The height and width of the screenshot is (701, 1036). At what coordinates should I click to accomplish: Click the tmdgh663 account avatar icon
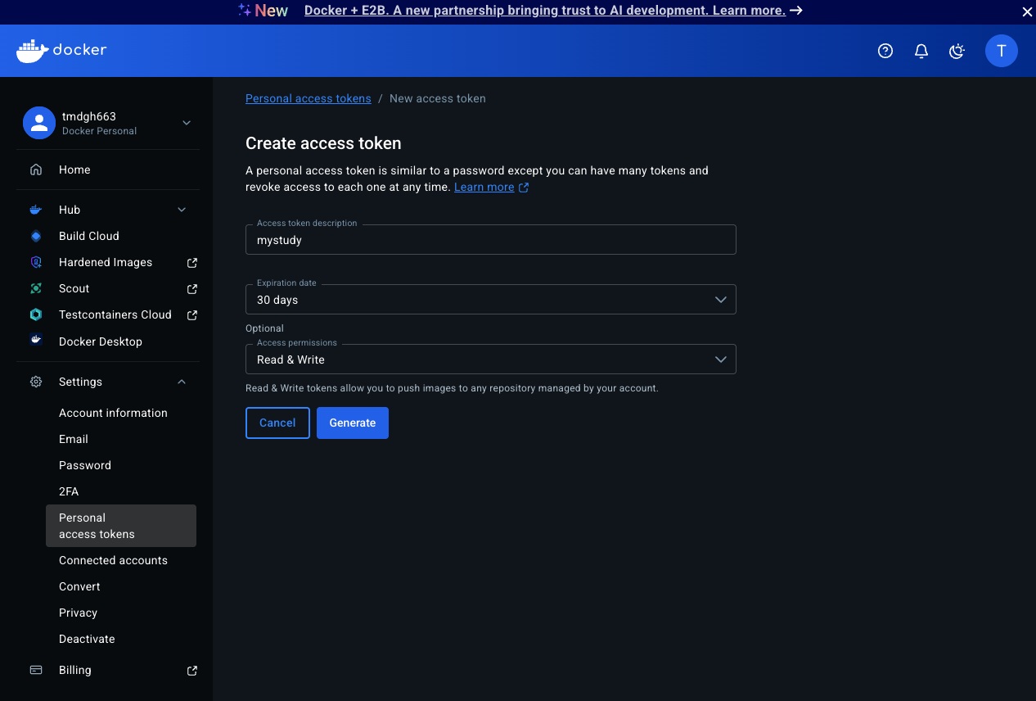tap(39, 123)
